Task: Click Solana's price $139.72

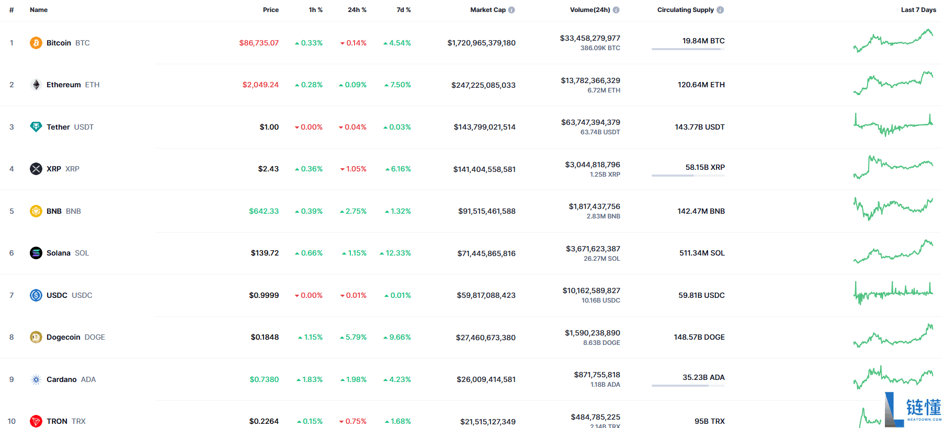Action: [x=265, y=253]
